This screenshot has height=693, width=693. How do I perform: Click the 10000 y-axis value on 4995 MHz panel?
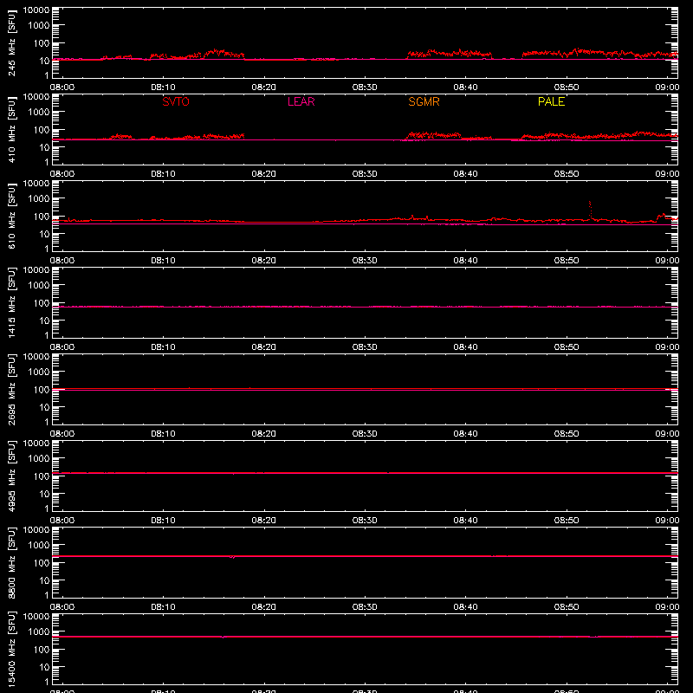pos(36,444)
